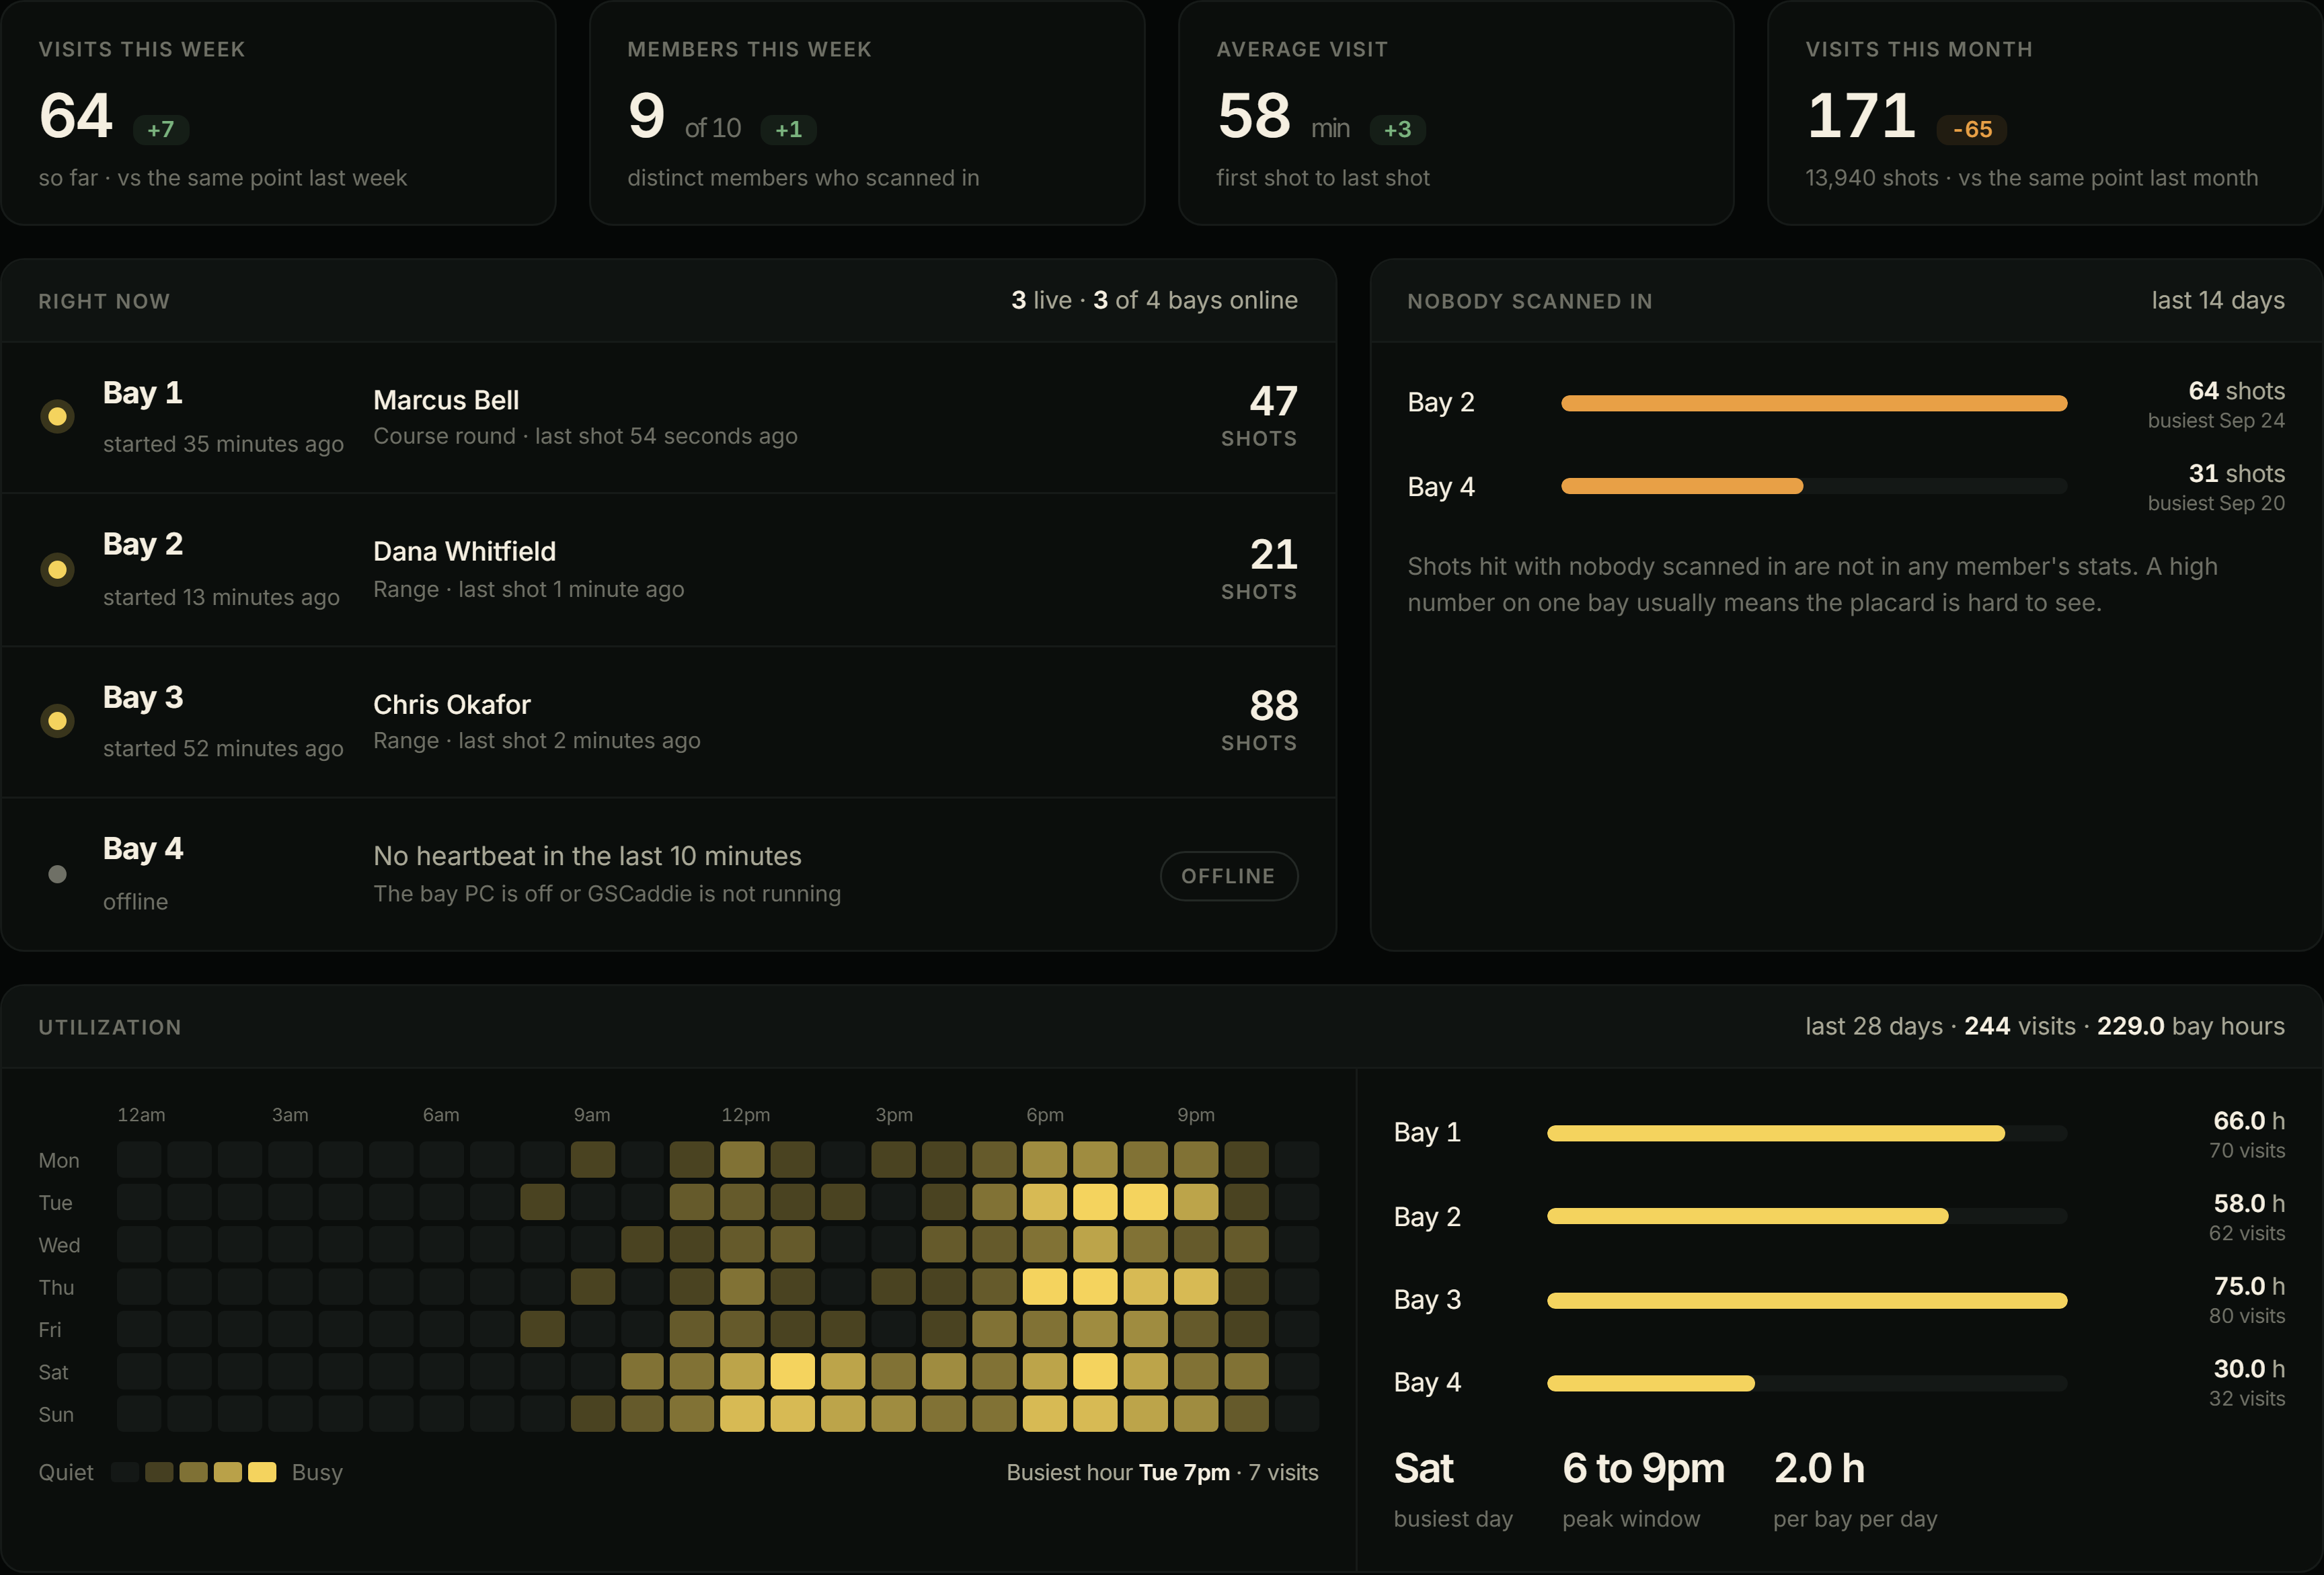Click Bay 3 yellow utilization bar
The width and height of the screenshot is (2324, 1575).
(x=1806, y=1300)
